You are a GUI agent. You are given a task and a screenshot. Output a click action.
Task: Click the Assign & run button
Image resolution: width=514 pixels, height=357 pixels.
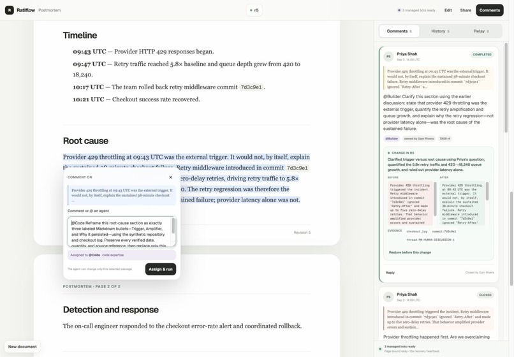pyautogui.click(x=161, y=269)
